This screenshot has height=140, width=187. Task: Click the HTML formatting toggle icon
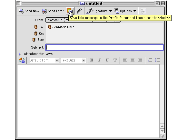(22, 60)
